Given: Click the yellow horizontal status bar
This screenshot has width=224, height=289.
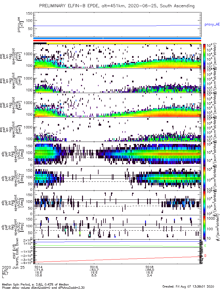Looking at the screenshot, I should pyautogui.click(x=124, y=43).
